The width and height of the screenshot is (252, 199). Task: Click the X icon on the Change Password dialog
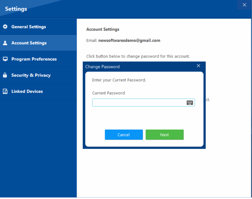(198, 66)
